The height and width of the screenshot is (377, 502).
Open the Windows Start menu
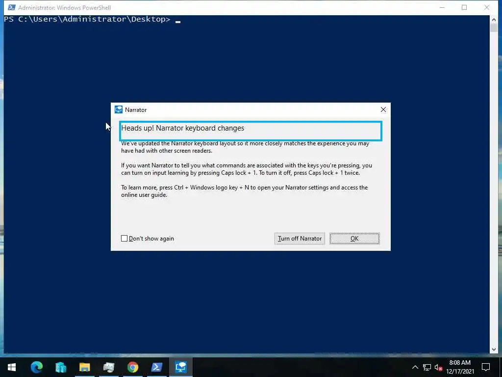click(12, 367)
